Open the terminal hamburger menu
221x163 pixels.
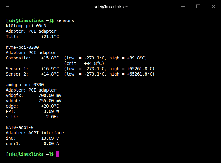coord(8,6)
